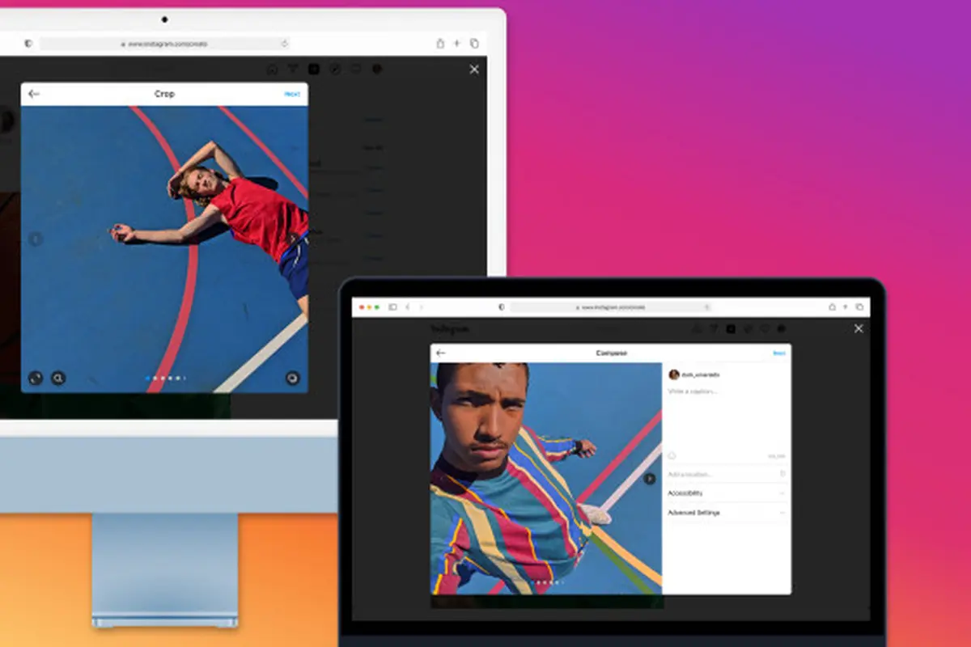
Task: Open activity heart icon on iMac
Action: tap(356, 70)
